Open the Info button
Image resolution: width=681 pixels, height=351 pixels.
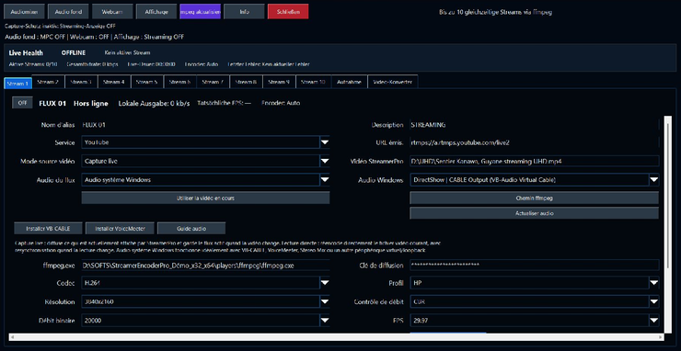244,12
